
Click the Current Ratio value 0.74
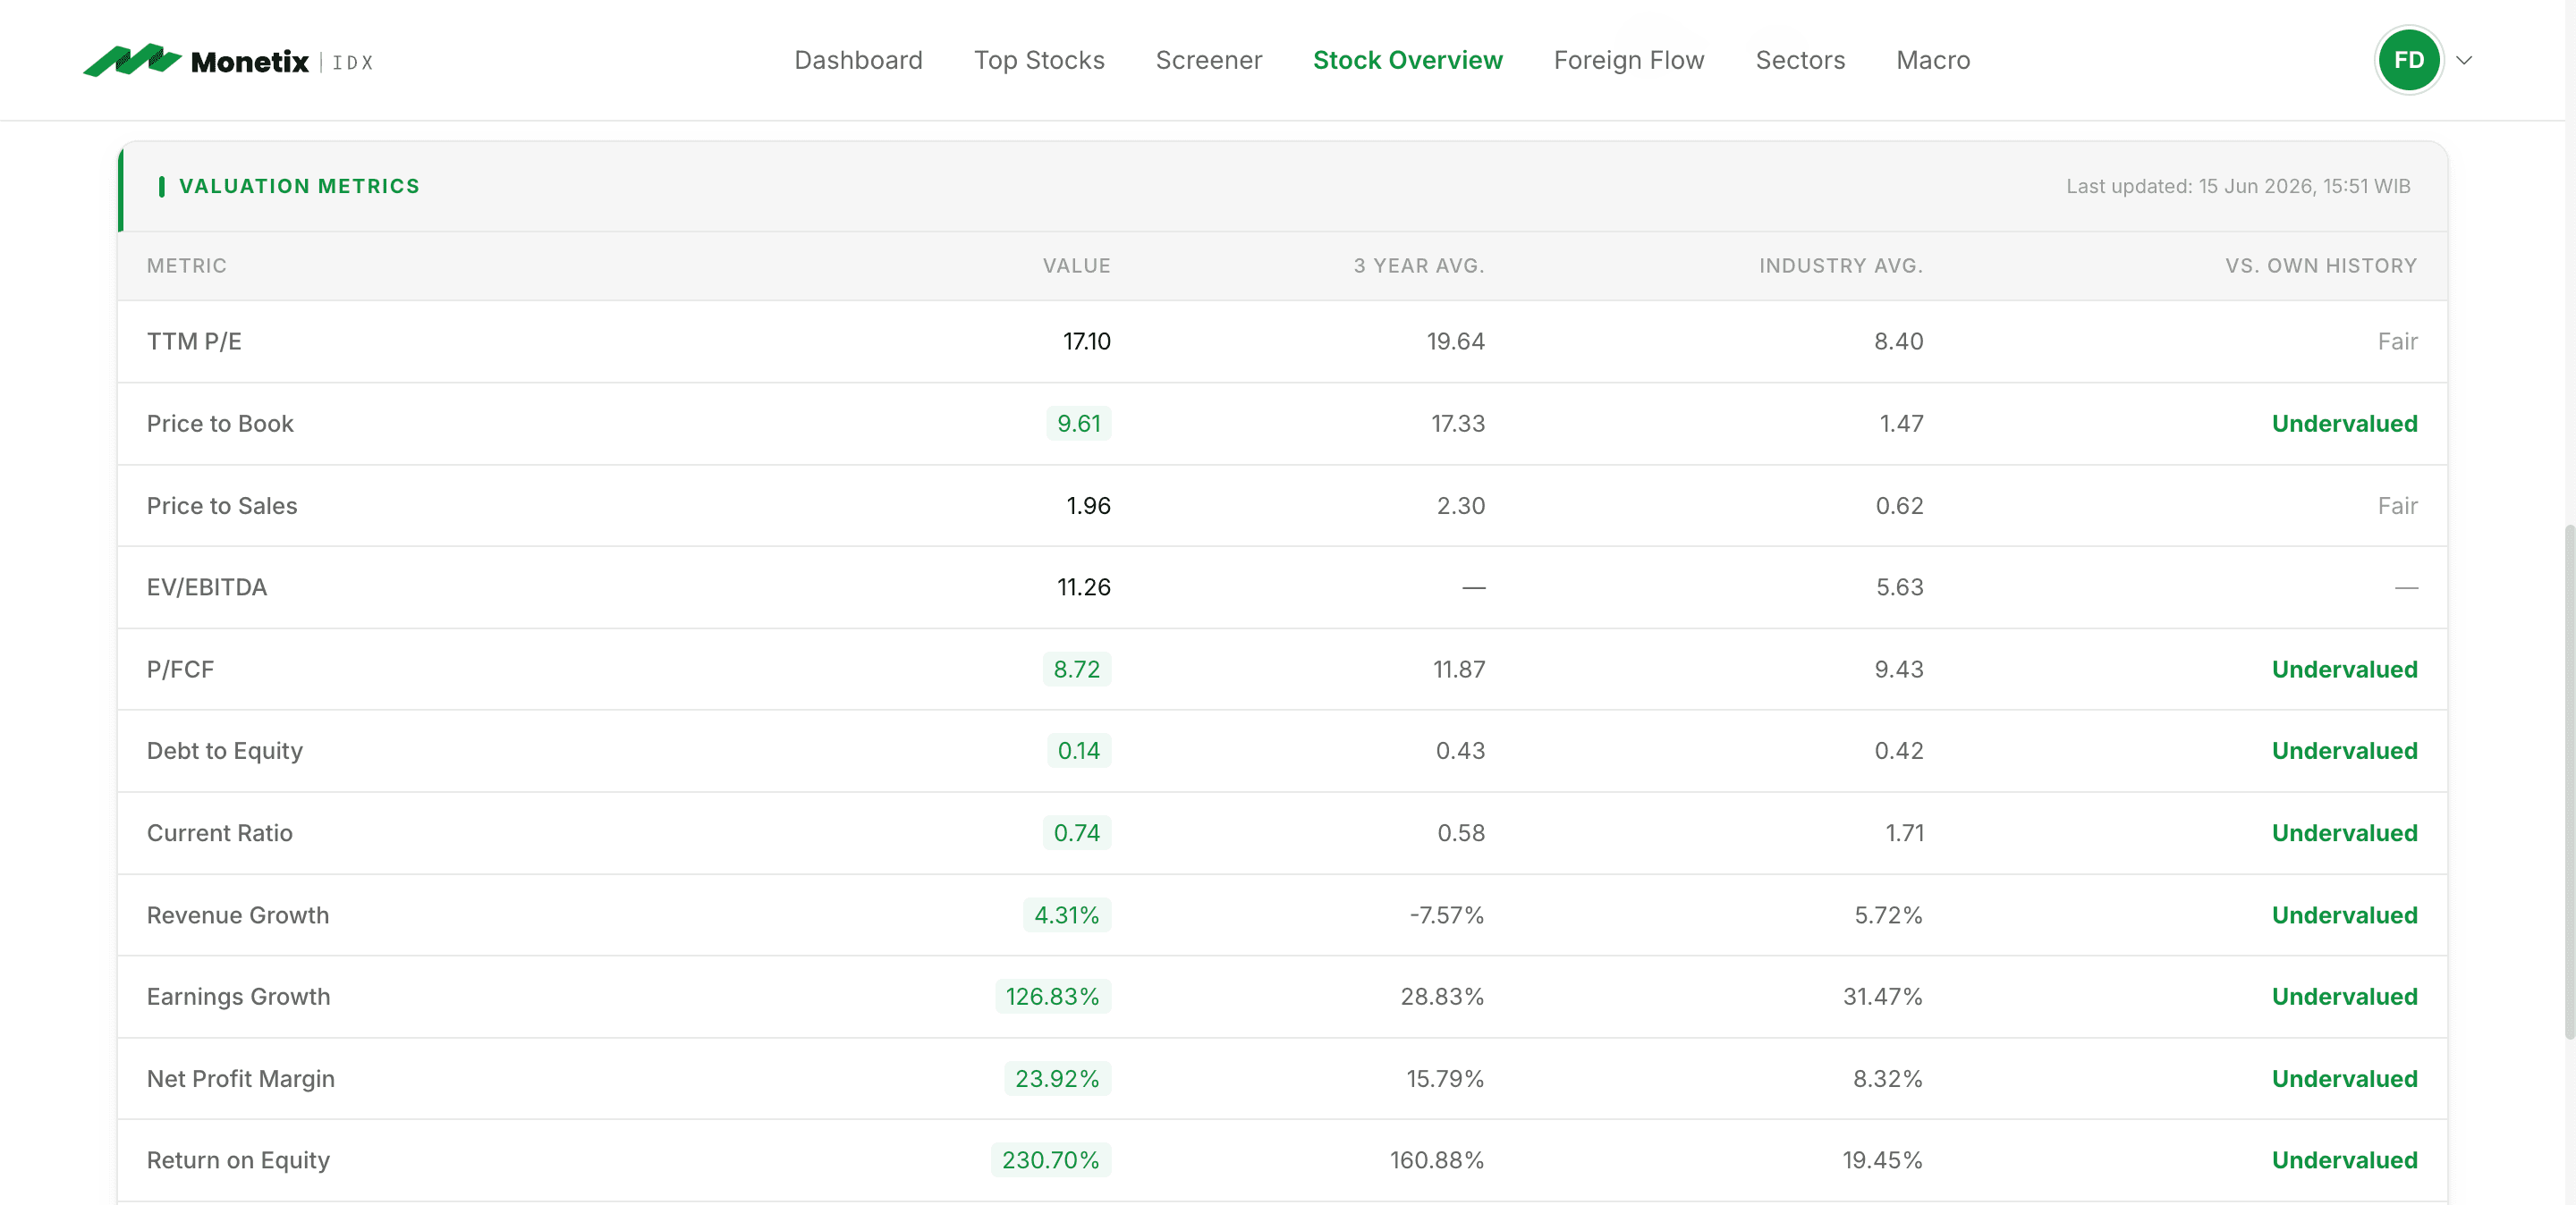(x=1076, y=833)
